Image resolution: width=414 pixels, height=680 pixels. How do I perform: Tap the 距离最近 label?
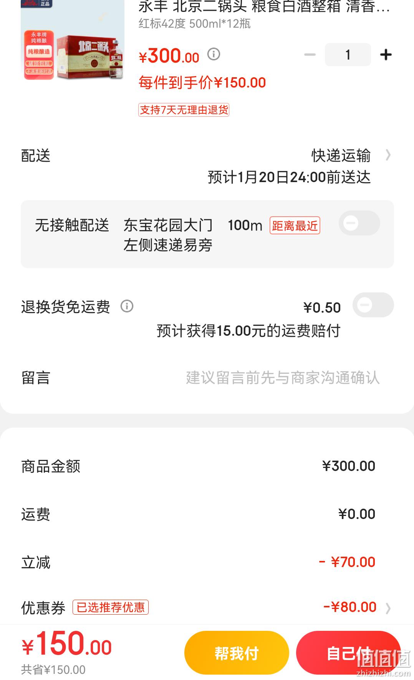click(295, 226)
